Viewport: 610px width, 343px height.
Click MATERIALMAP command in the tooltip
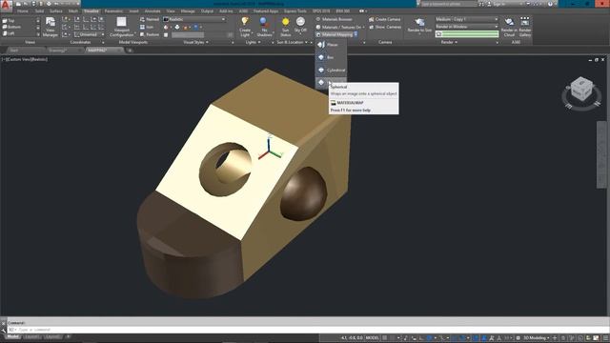pyautogui.click(x=350, y=103)
